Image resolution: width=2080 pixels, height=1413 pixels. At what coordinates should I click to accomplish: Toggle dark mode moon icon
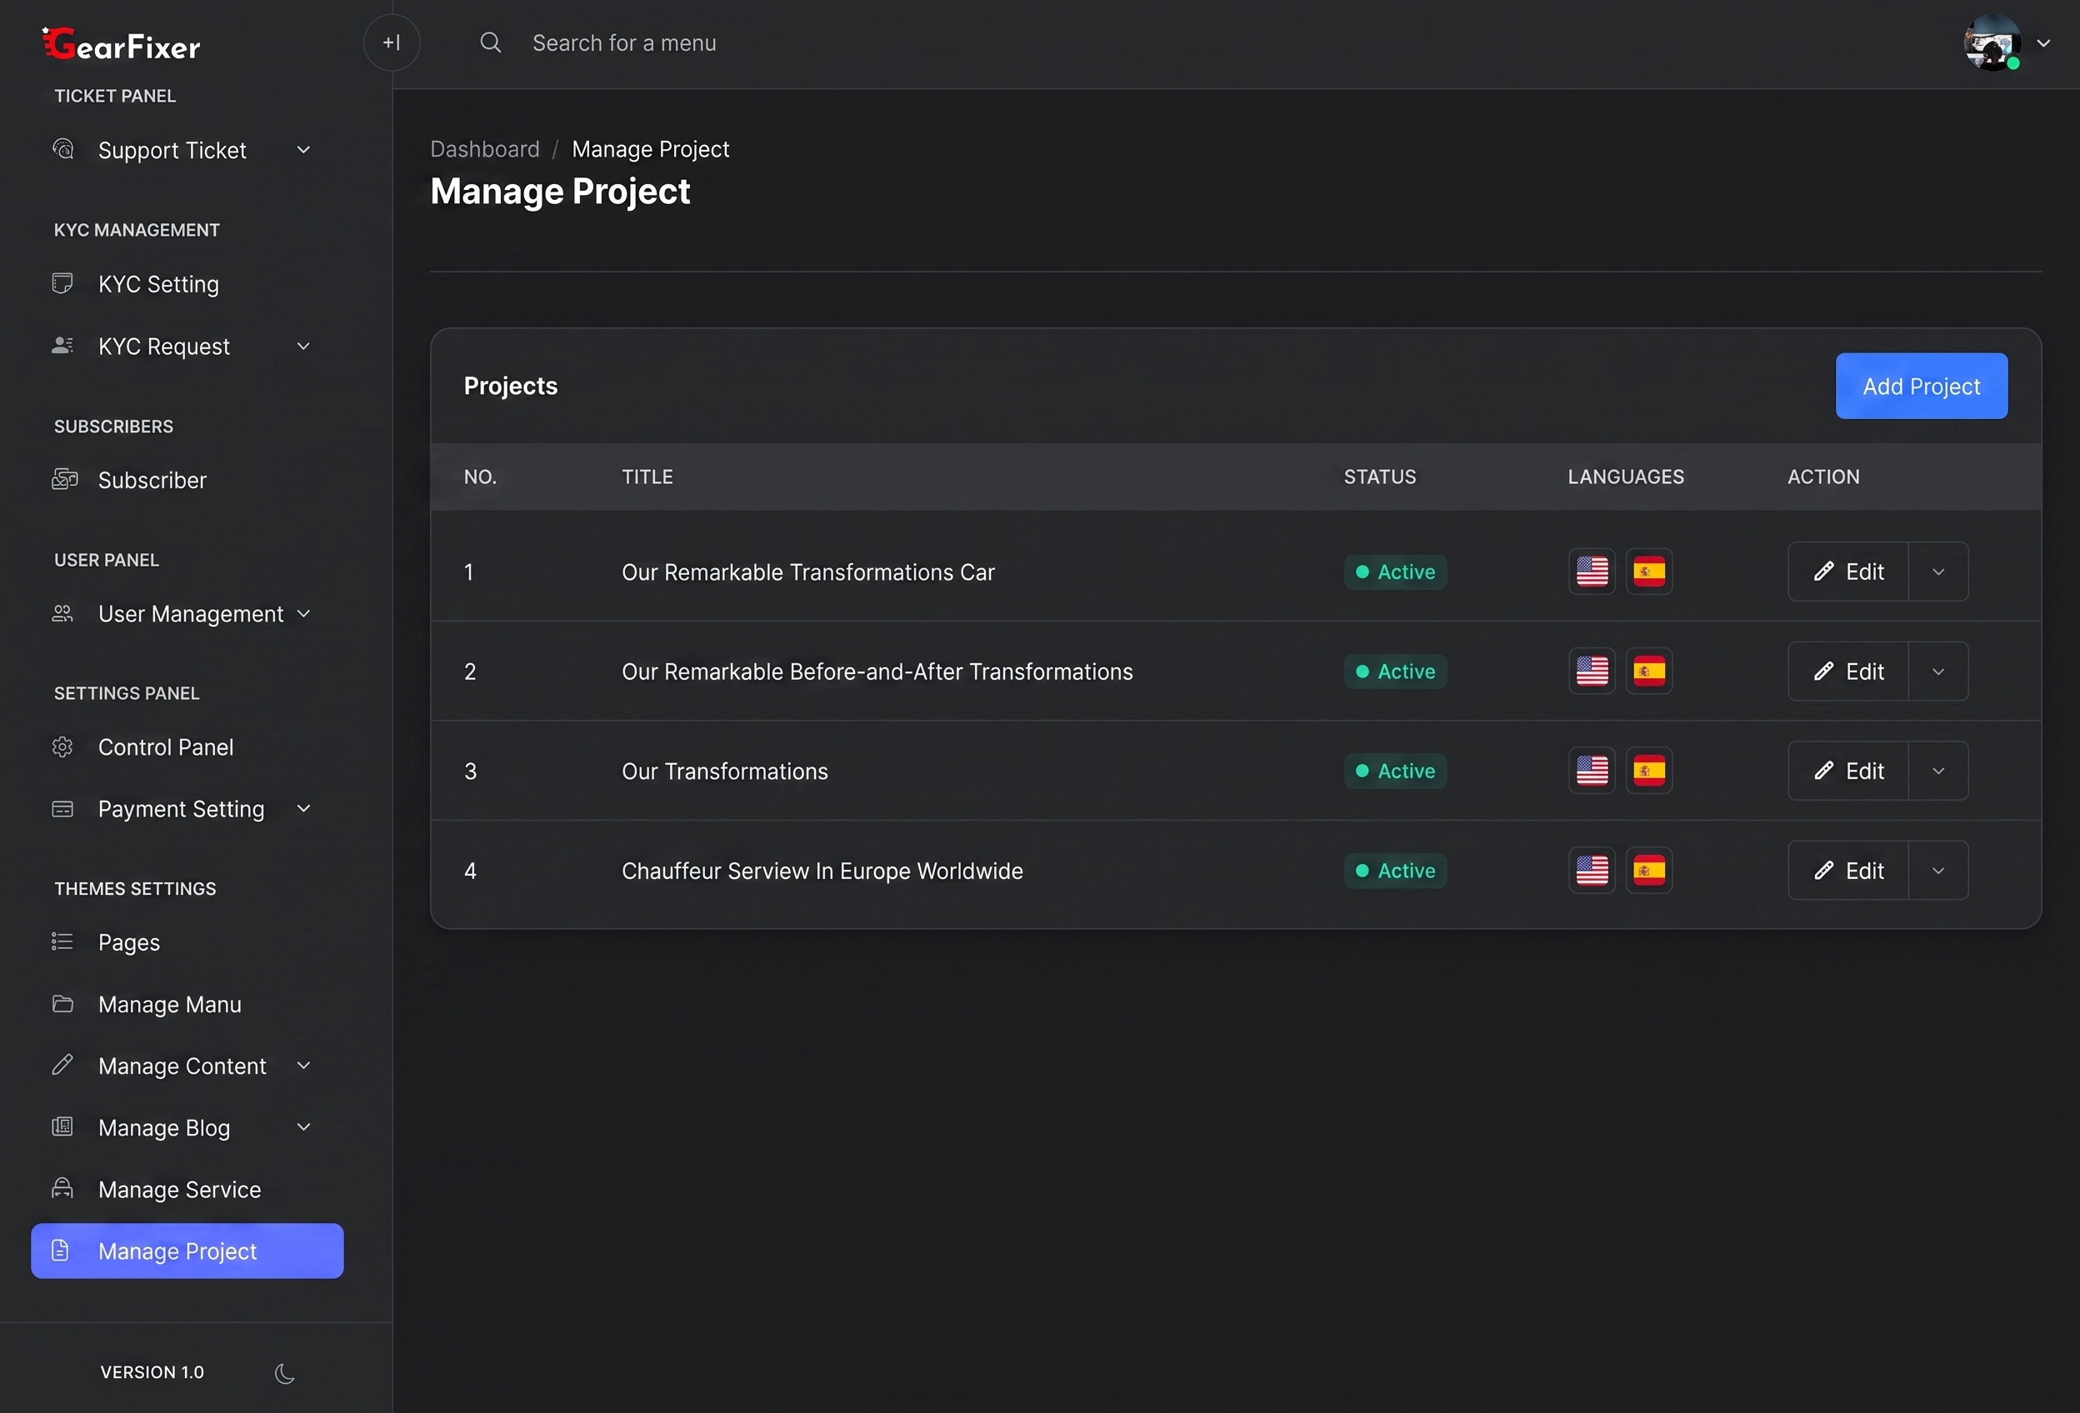coord(285,1373)
